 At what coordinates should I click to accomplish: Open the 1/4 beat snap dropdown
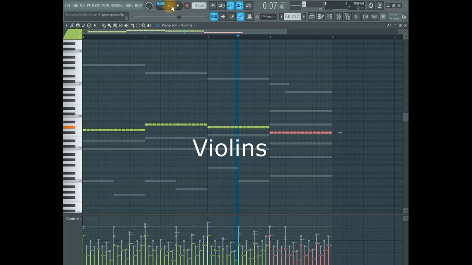click(268, 17)
